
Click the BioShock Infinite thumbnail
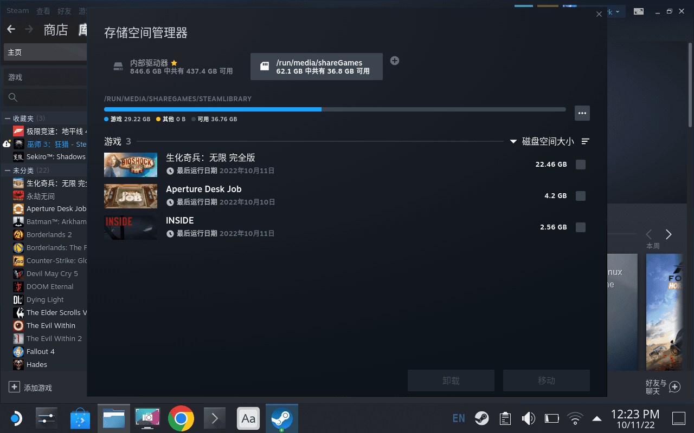[x=131, y=165]
